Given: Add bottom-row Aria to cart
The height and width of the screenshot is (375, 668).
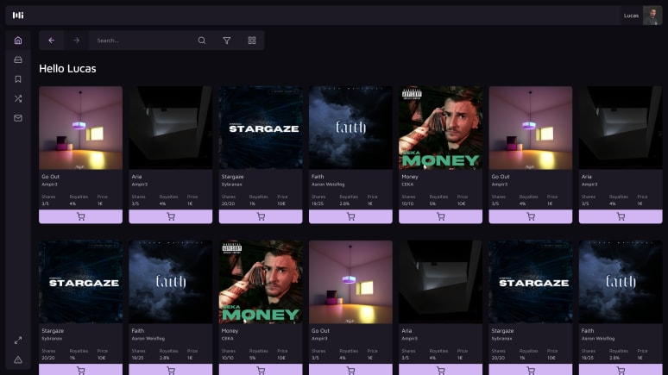Looking at the screenshot, I should 440,370.
